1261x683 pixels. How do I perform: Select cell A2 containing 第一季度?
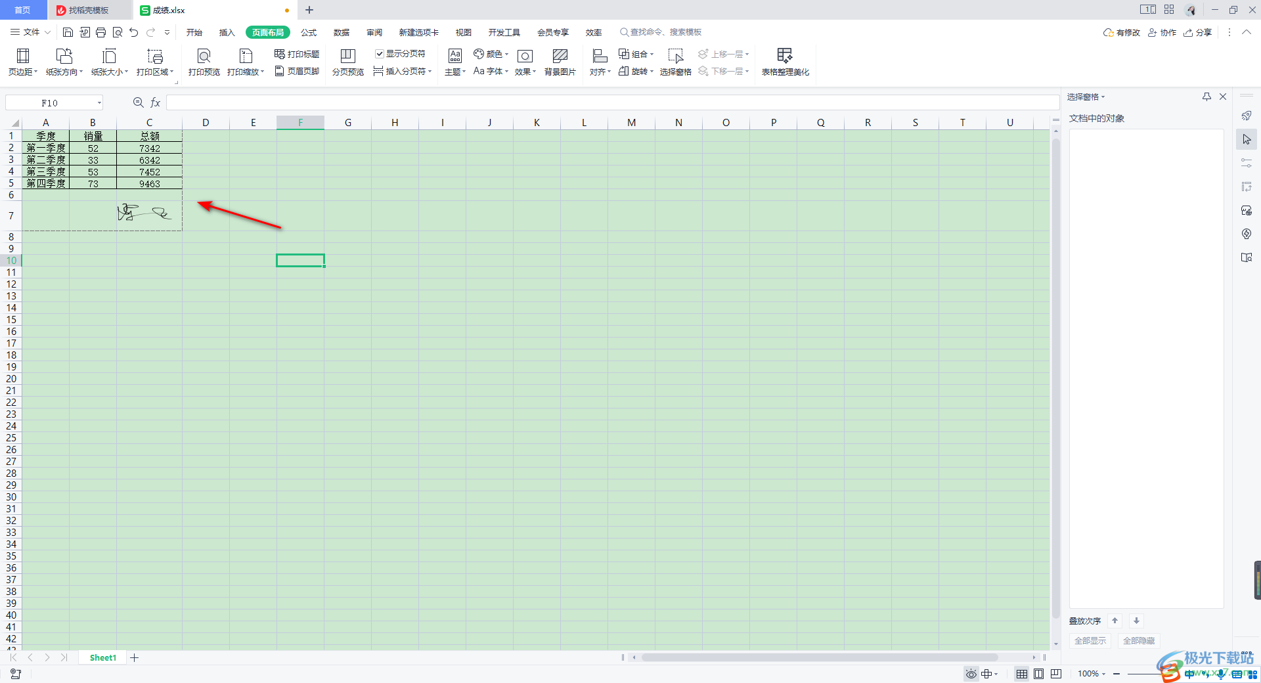click(46, 148)
